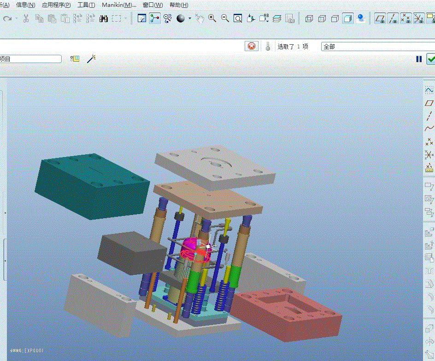Click the green checkmark confirm button

(x=431, y=59)
